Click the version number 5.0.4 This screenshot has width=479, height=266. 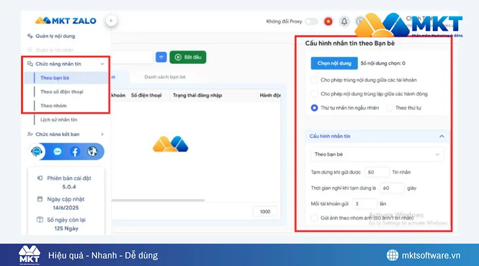[x=69, y=187]
